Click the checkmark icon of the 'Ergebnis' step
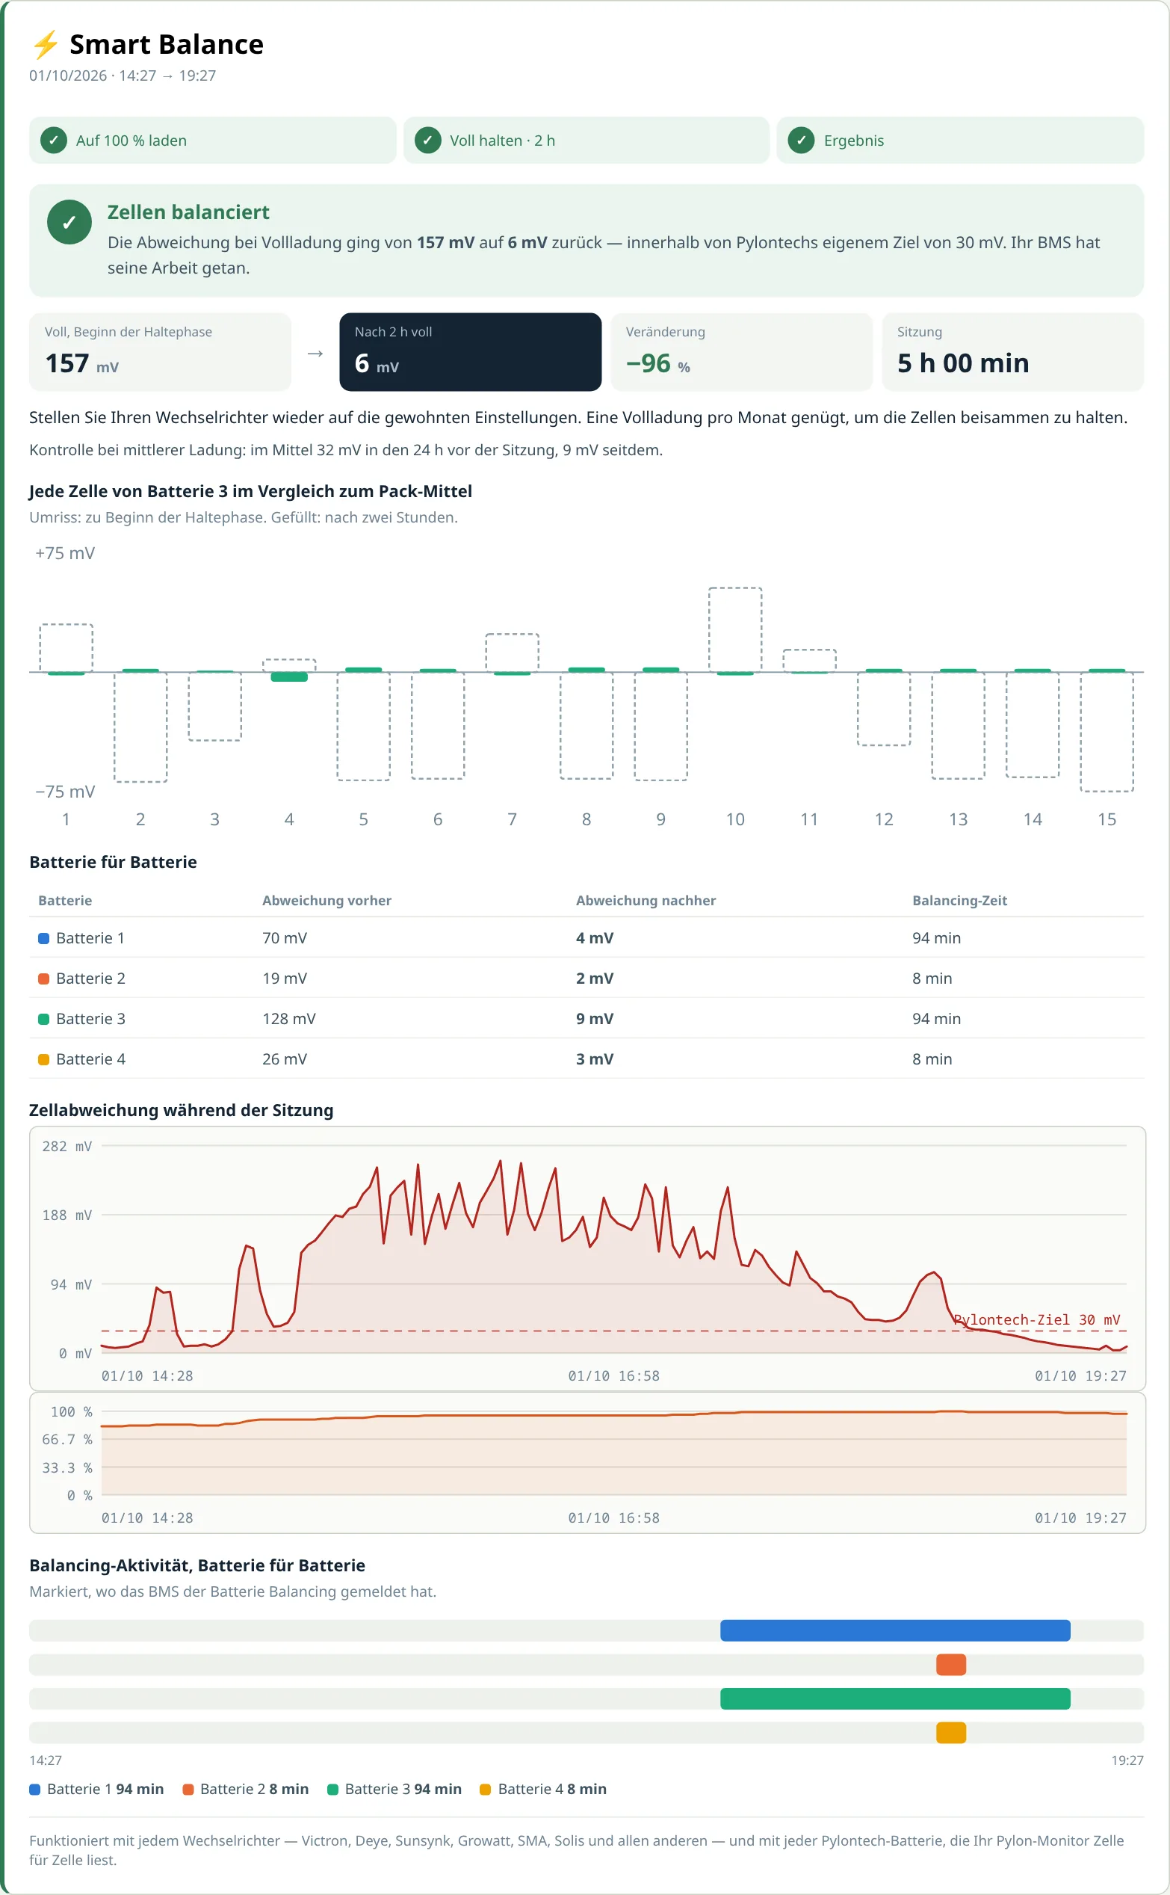Image resolution: width=1170 pixels, height=1895 pixels. coord(801,140)
